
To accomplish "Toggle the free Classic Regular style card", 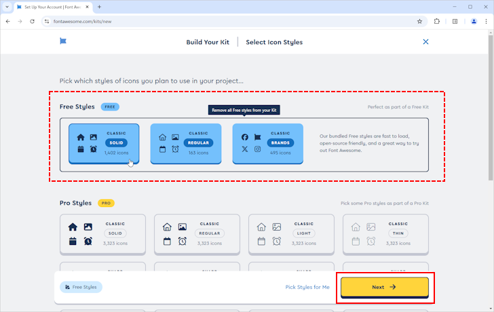I will [x=186, y=143].
